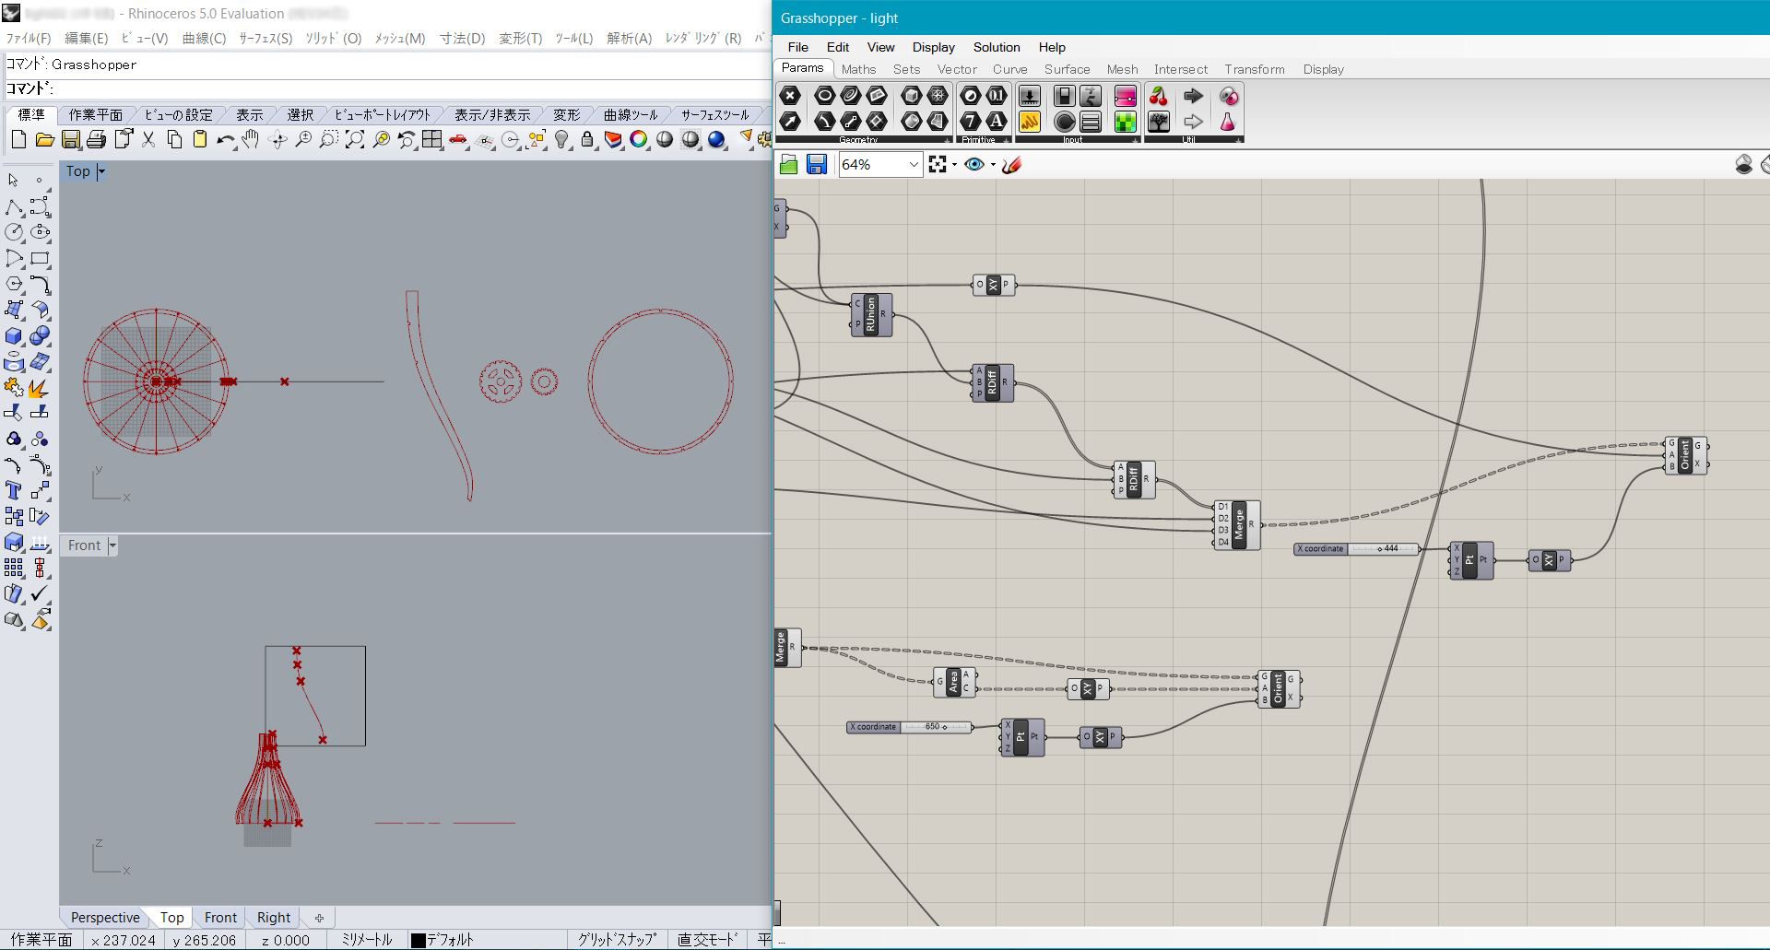Click the Zoom Extents icon
The width and height of the screenshot is (1770, 950).
(x=355, y=140)
